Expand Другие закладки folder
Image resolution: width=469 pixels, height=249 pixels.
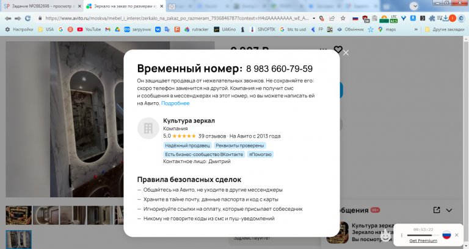(445, 29)
